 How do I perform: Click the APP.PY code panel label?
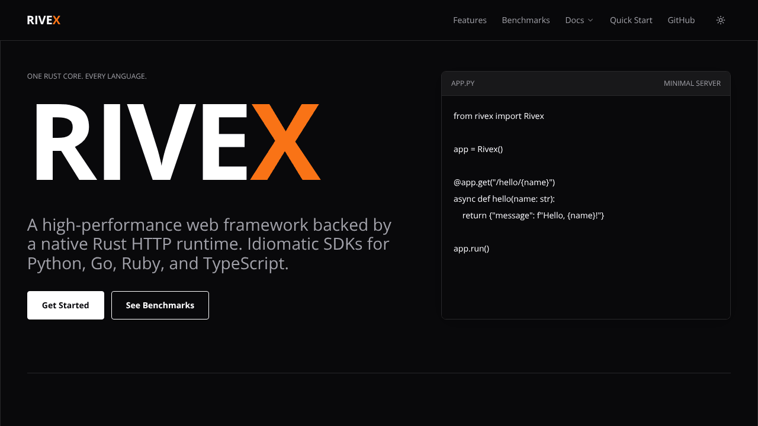click(x=463, y=83)
